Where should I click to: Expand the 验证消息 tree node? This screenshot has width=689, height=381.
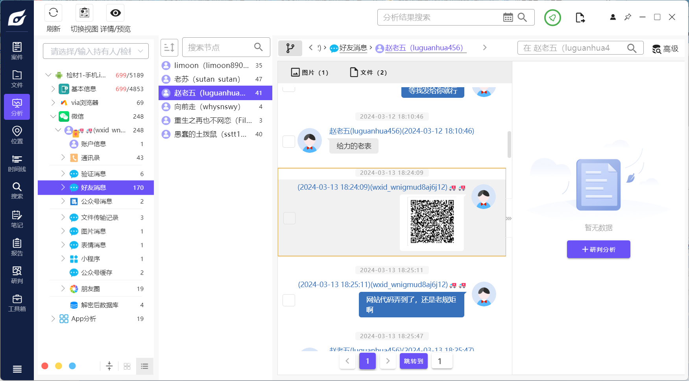(63, 174)
